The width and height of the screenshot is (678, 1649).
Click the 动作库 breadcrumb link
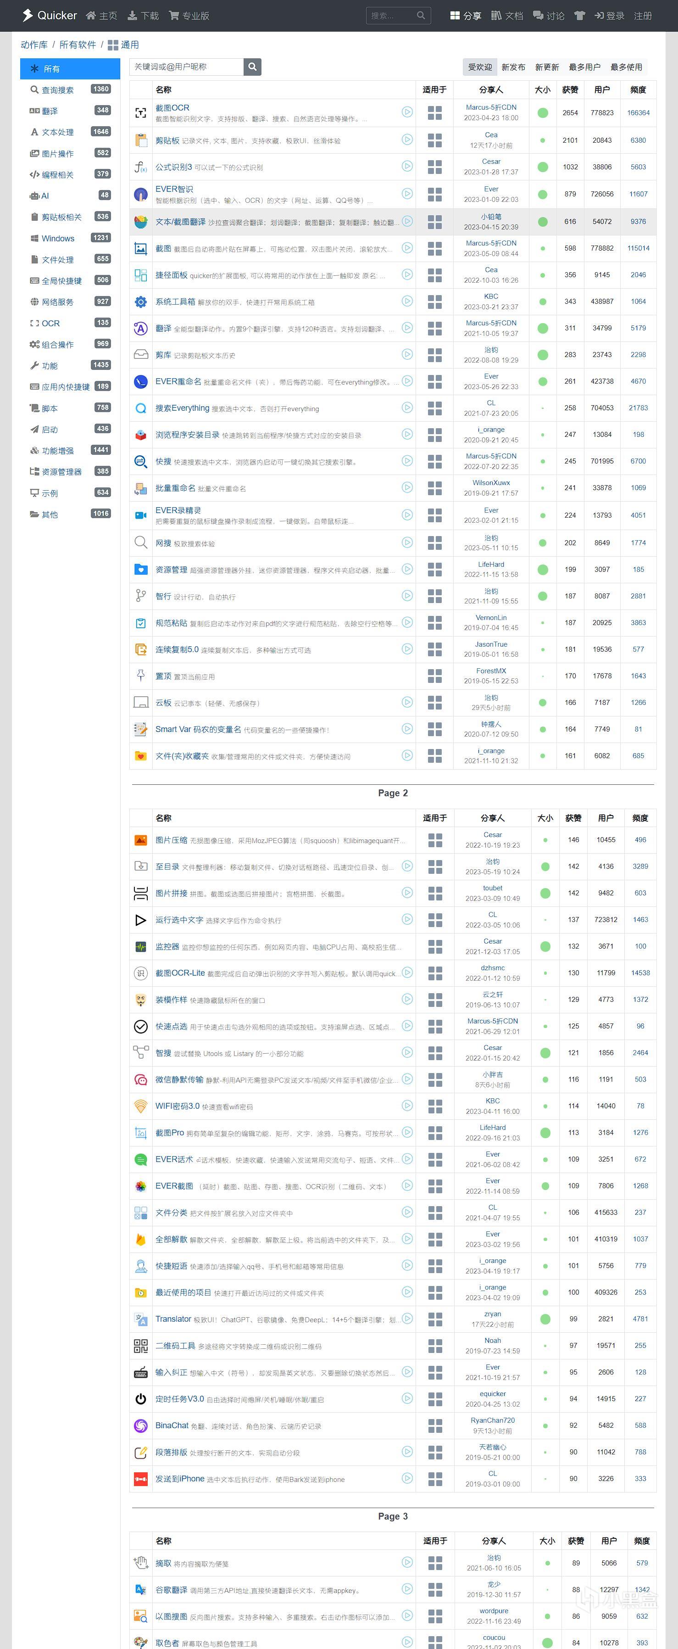(34, 45)
